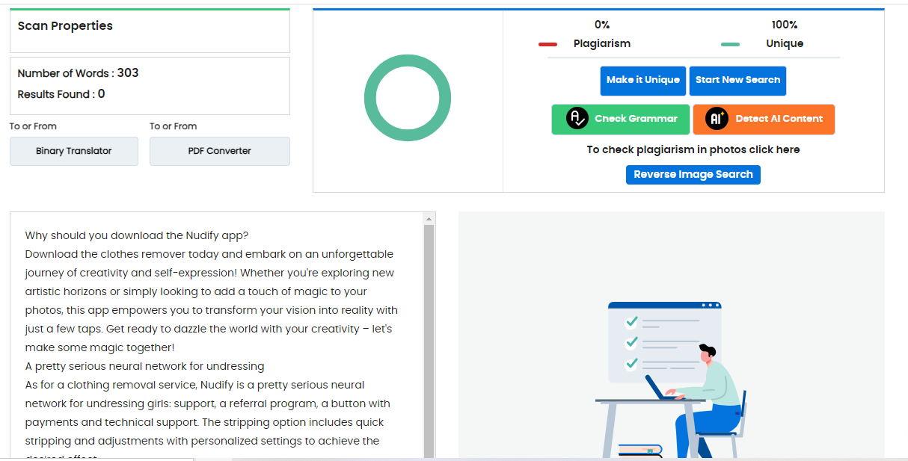Click the red Plagiarism legend marker
This screenshot has height=461, width=908.
[547, 44]
